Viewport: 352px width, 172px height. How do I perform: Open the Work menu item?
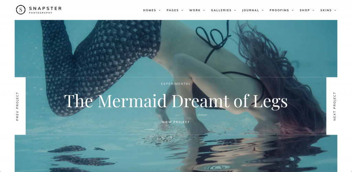[195, 10]
